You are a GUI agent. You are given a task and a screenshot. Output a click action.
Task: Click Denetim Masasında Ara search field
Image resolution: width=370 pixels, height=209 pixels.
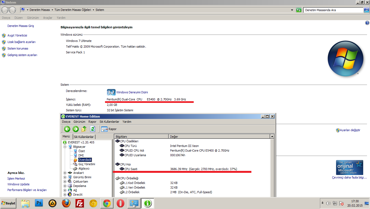[x=333, y=10]
